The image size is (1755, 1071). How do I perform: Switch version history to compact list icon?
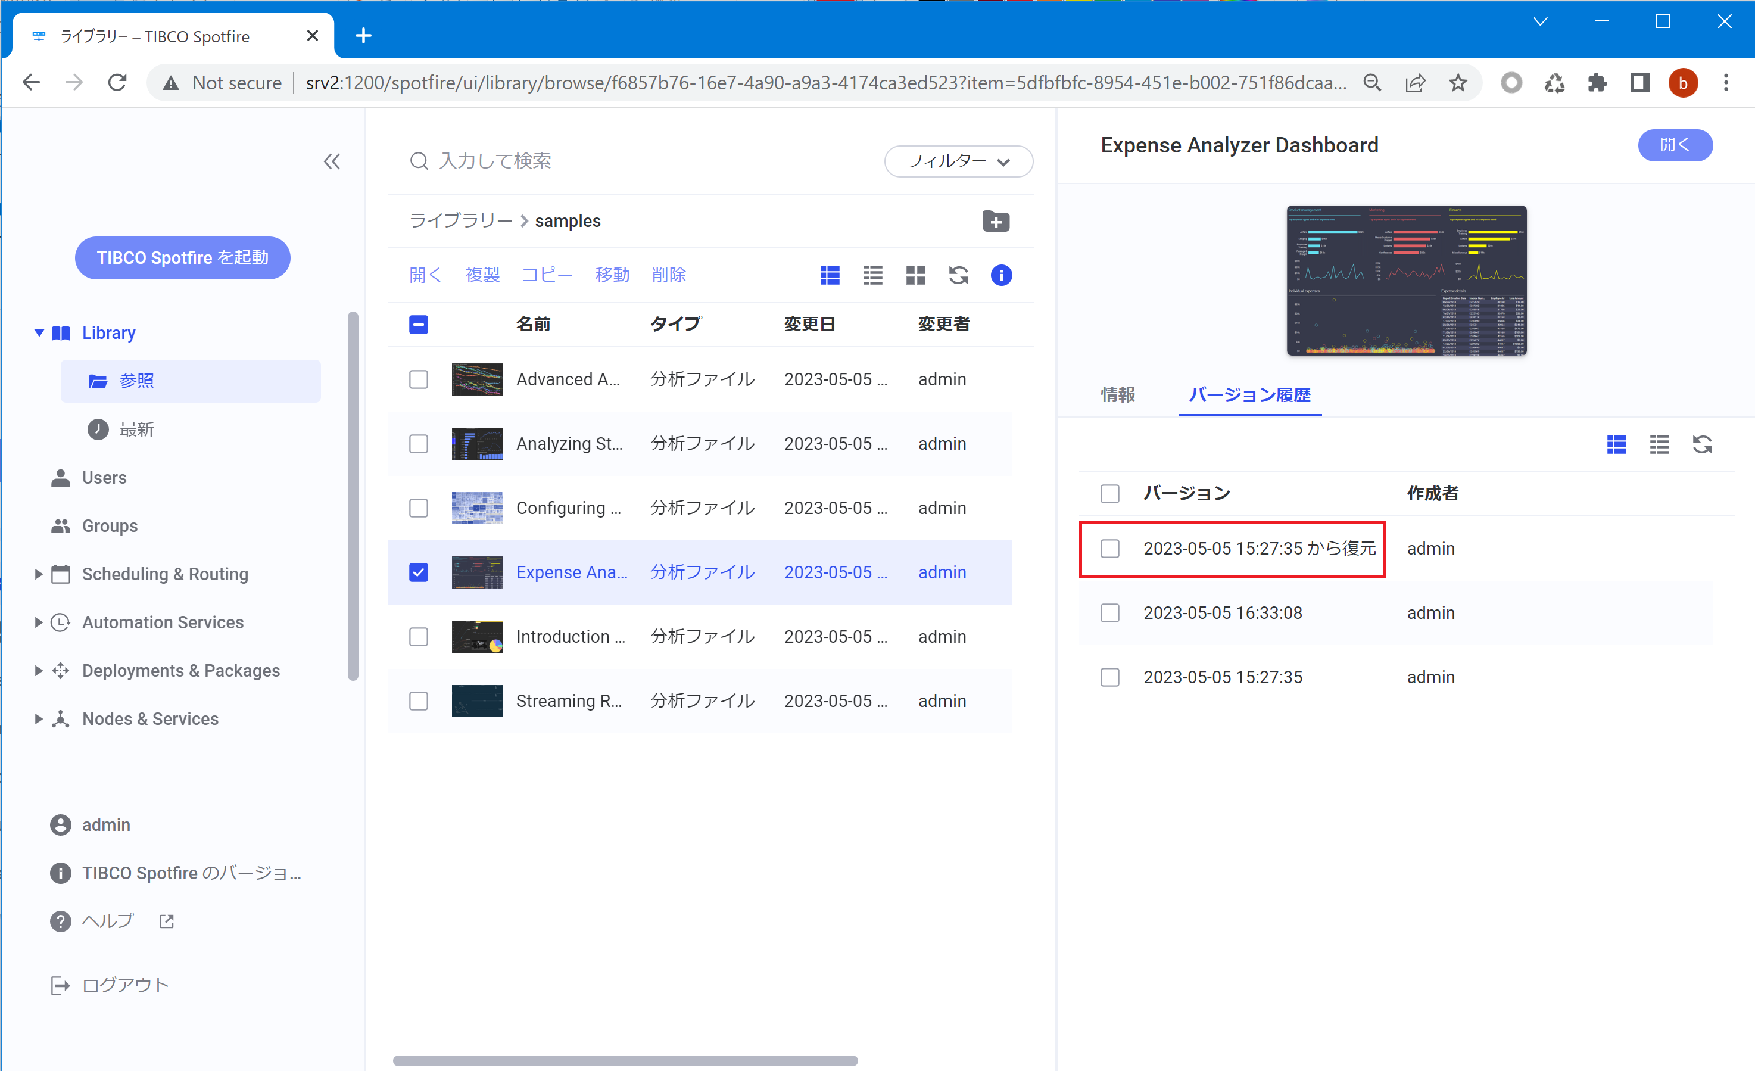(1660, 444)
